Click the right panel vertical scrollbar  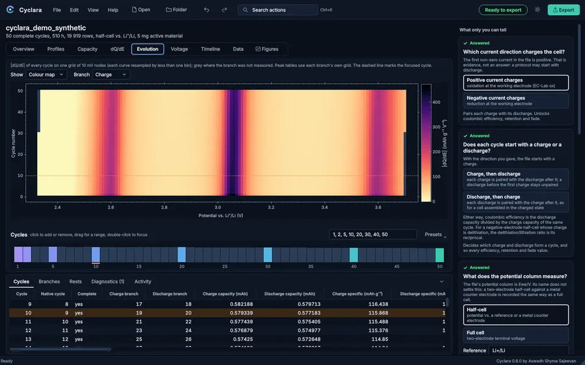point(579,80)
